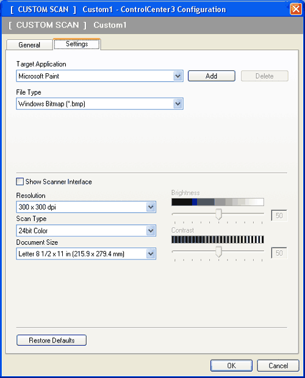
Task: Switch to the General tab
Action: click(29, 45)
